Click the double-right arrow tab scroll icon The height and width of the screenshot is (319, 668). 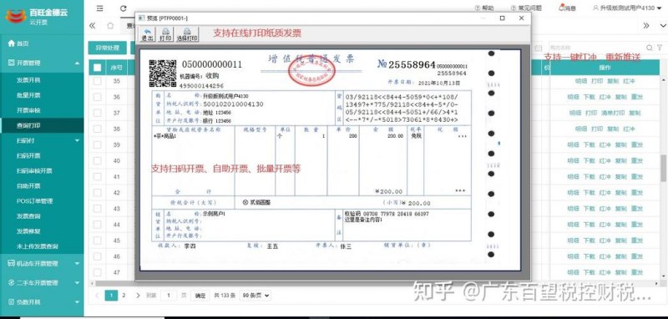pos(646,26)
